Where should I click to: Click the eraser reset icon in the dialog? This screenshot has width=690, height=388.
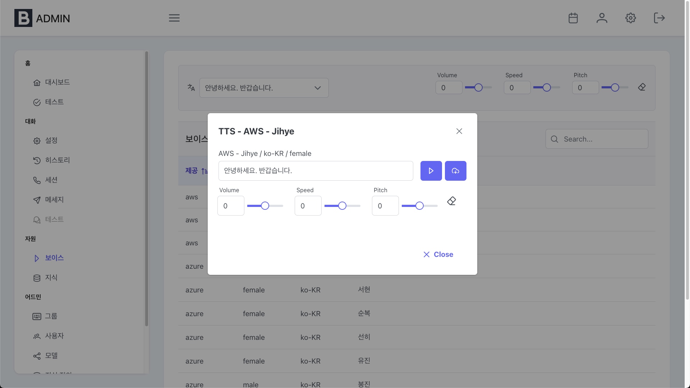[x=451, y=201]
